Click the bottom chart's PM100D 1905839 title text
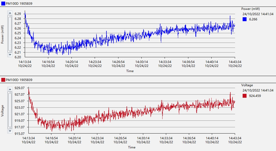Image resolution: width=276 pixels, height=151 pixels. click(x=18, y=80)
